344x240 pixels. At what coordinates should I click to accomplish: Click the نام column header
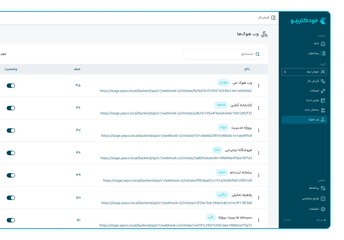(x=247, y=69)
